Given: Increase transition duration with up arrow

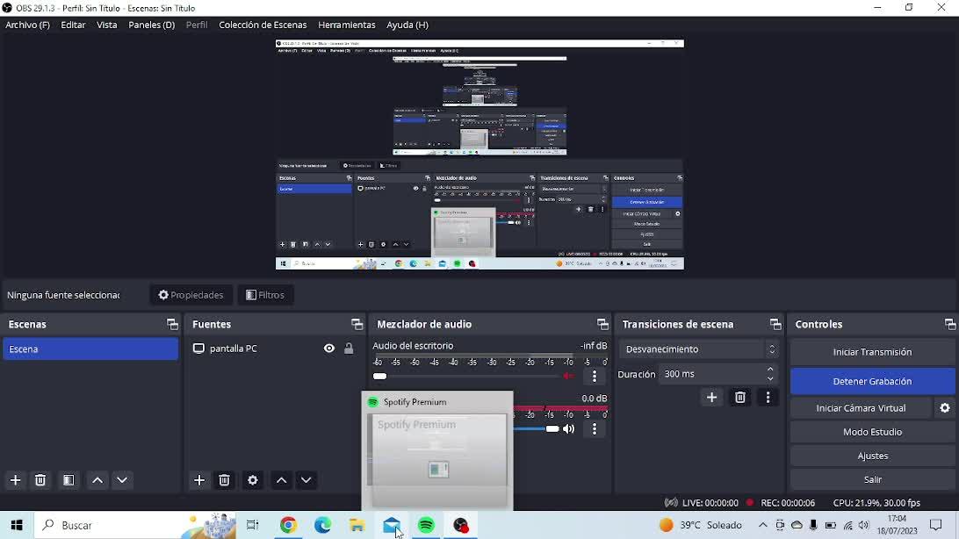Looking at the screenshot, I should pos(770,370).
